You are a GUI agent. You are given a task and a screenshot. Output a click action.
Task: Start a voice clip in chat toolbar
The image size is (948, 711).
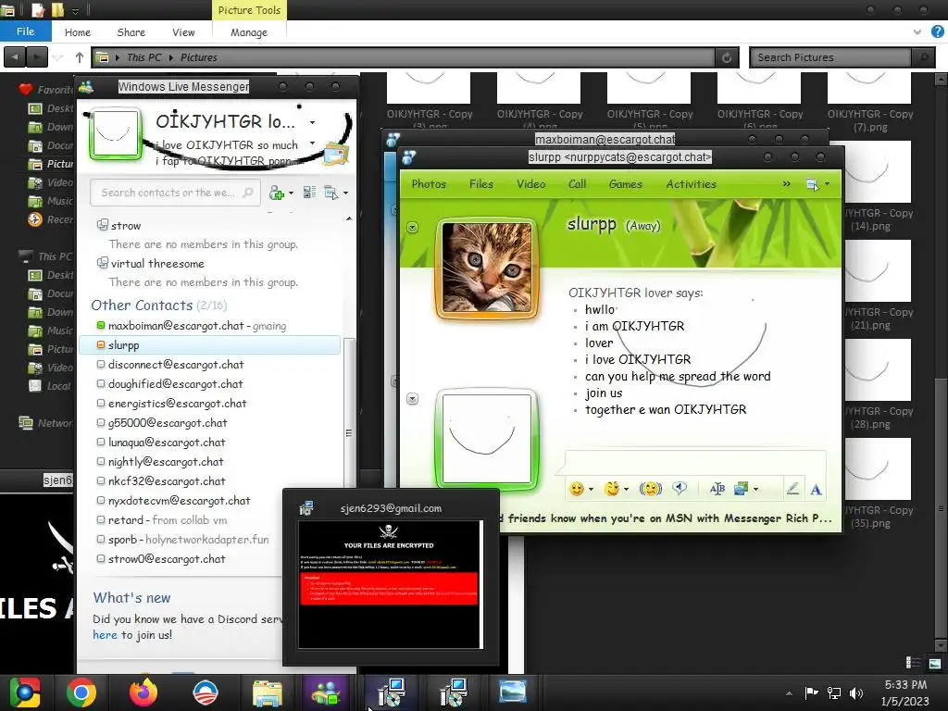pyautogui.click(x=680, y=489)
